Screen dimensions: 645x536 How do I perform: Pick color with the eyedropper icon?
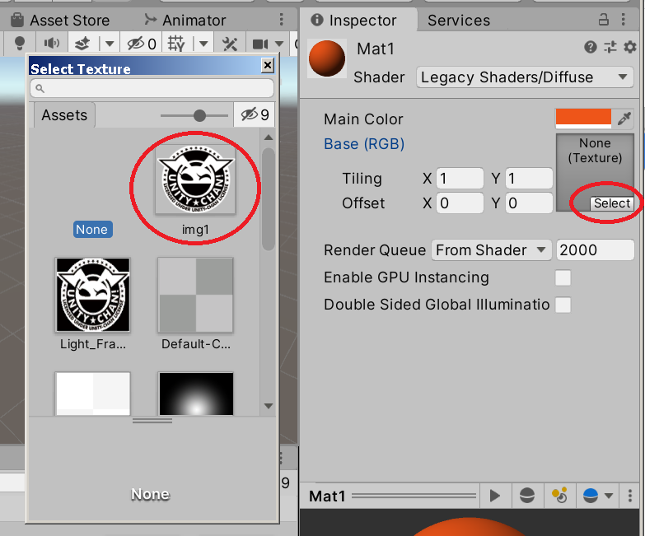pos(624,119)
